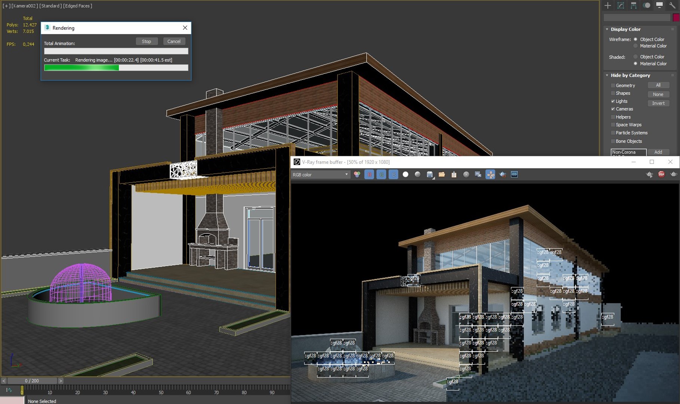Image resolution: width=680 pixels, height=404 pixels.
Task: Switch frame buffer to RGB channels view
Action: pos(357,174)
